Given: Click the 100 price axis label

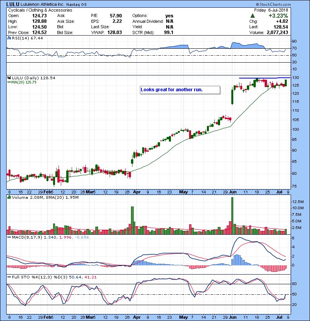Looking at the screenshot, I should pos(296,130).
